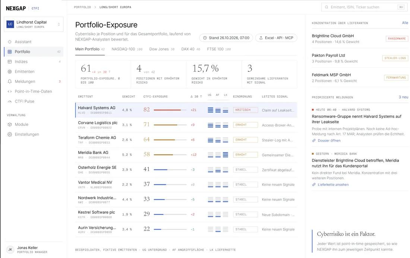Click the LC Lindhorst Capital avatar
Screen dimensions: 410x258
pyautogui.click(x=10, y=24)
